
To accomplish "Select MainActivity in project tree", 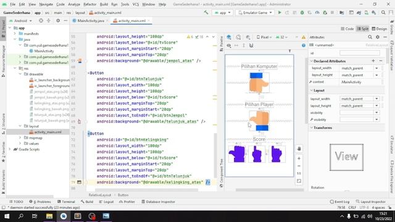I will 44,51.
